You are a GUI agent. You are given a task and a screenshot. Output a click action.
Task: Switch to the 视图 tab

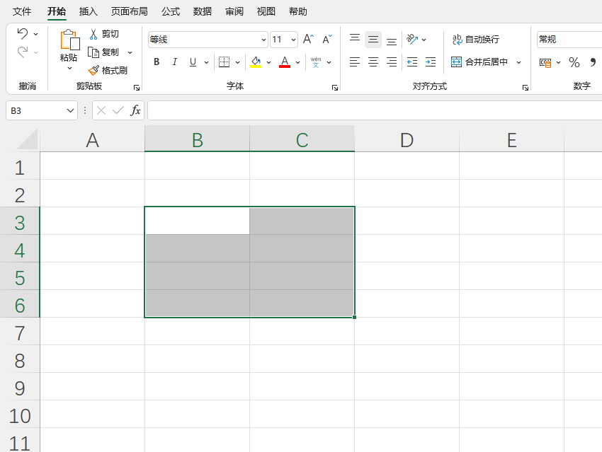[266, 11]
